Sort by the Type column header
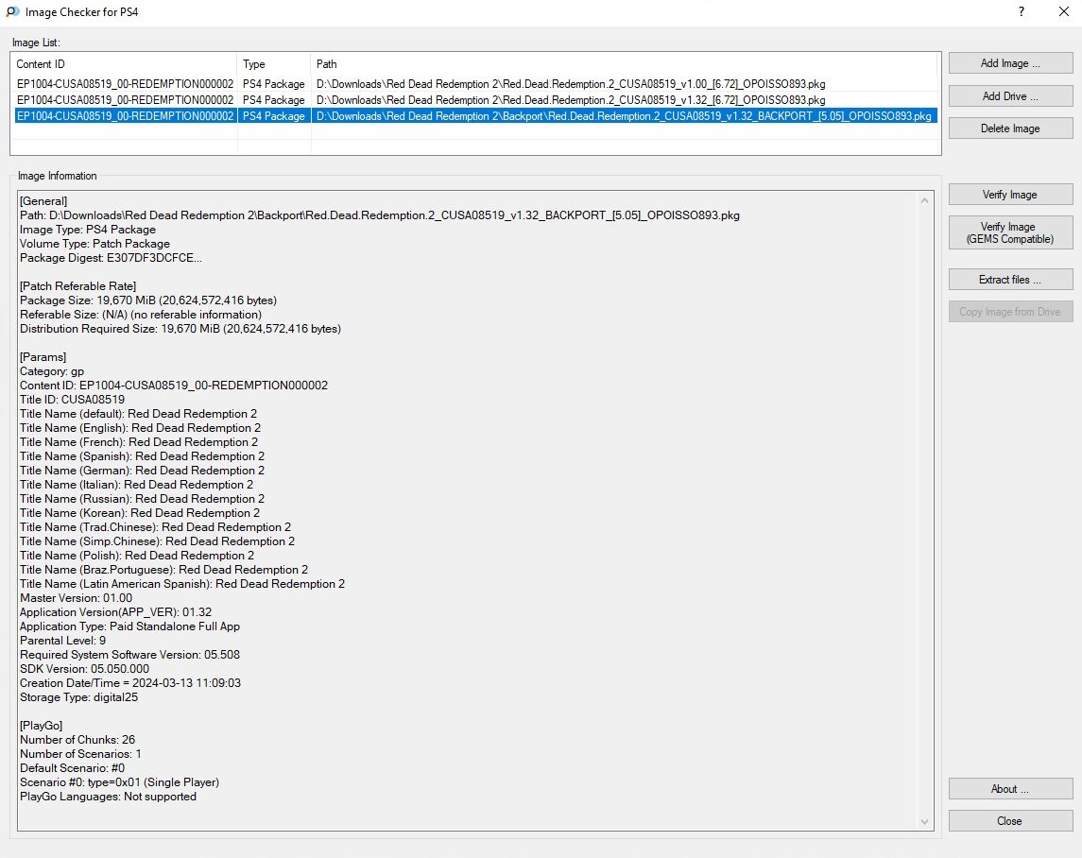This screenshot has width=1082, height=858. 274,64
